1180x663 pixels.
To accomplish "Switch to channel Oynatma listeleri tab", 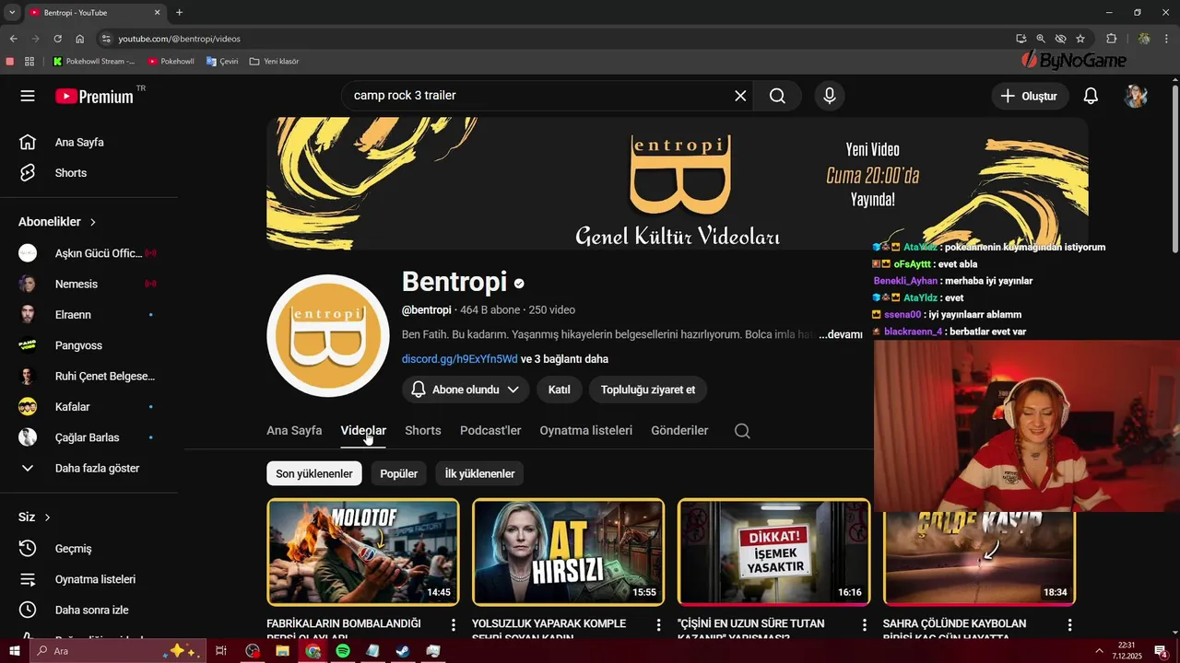I will tap(586, 431).
